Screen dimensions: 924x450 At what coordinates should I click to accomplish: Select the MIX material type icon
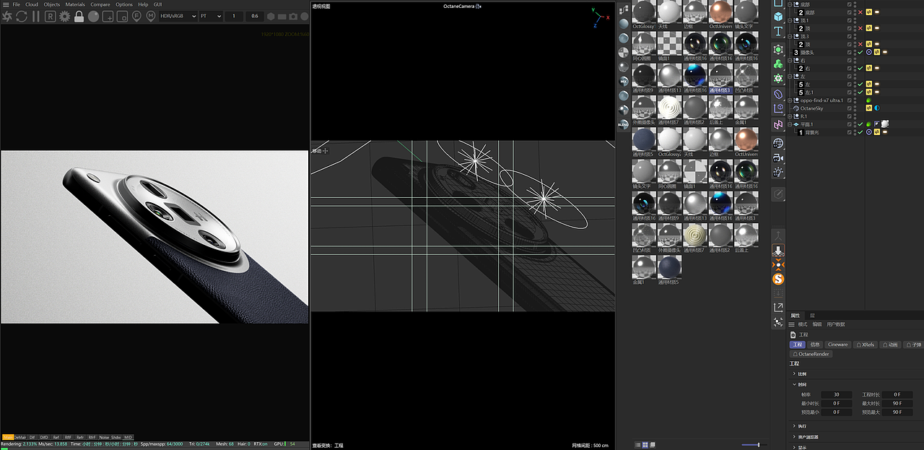(x=624, y=81)
